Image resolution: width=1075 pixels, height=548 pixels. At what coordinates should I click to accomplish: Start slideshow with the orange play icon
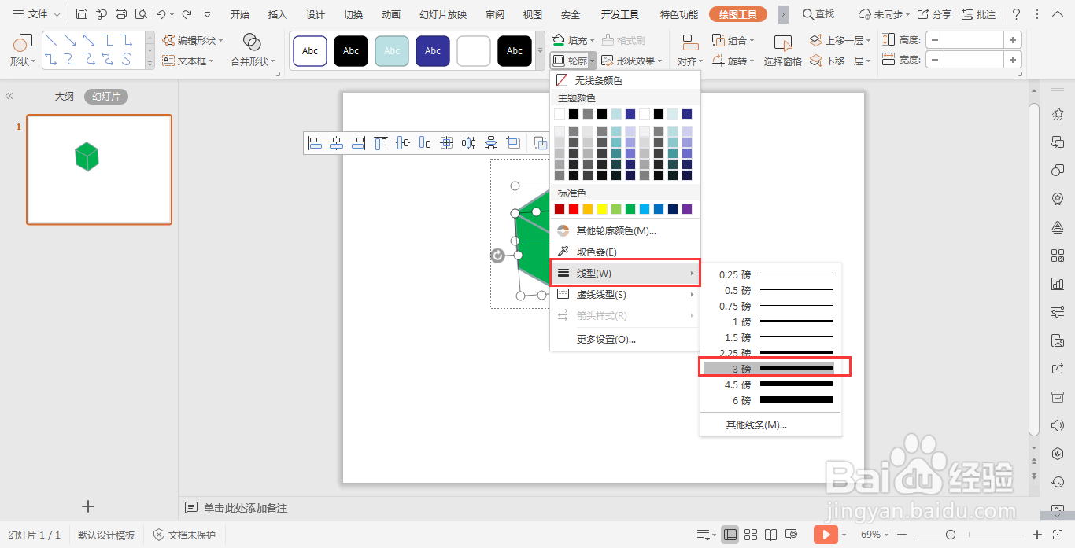click(825, 535)
